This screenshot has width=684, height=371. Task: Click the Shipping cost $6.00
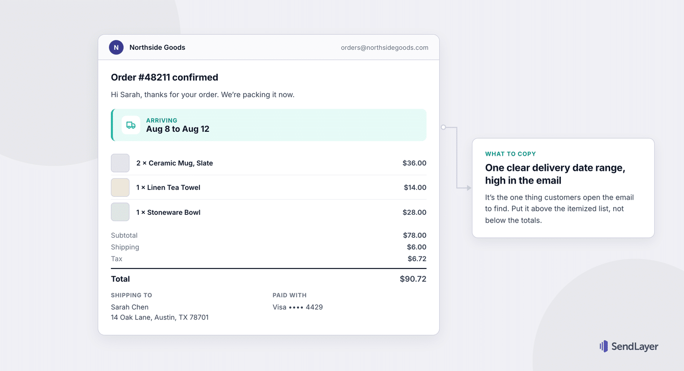(x=417, y=247)
